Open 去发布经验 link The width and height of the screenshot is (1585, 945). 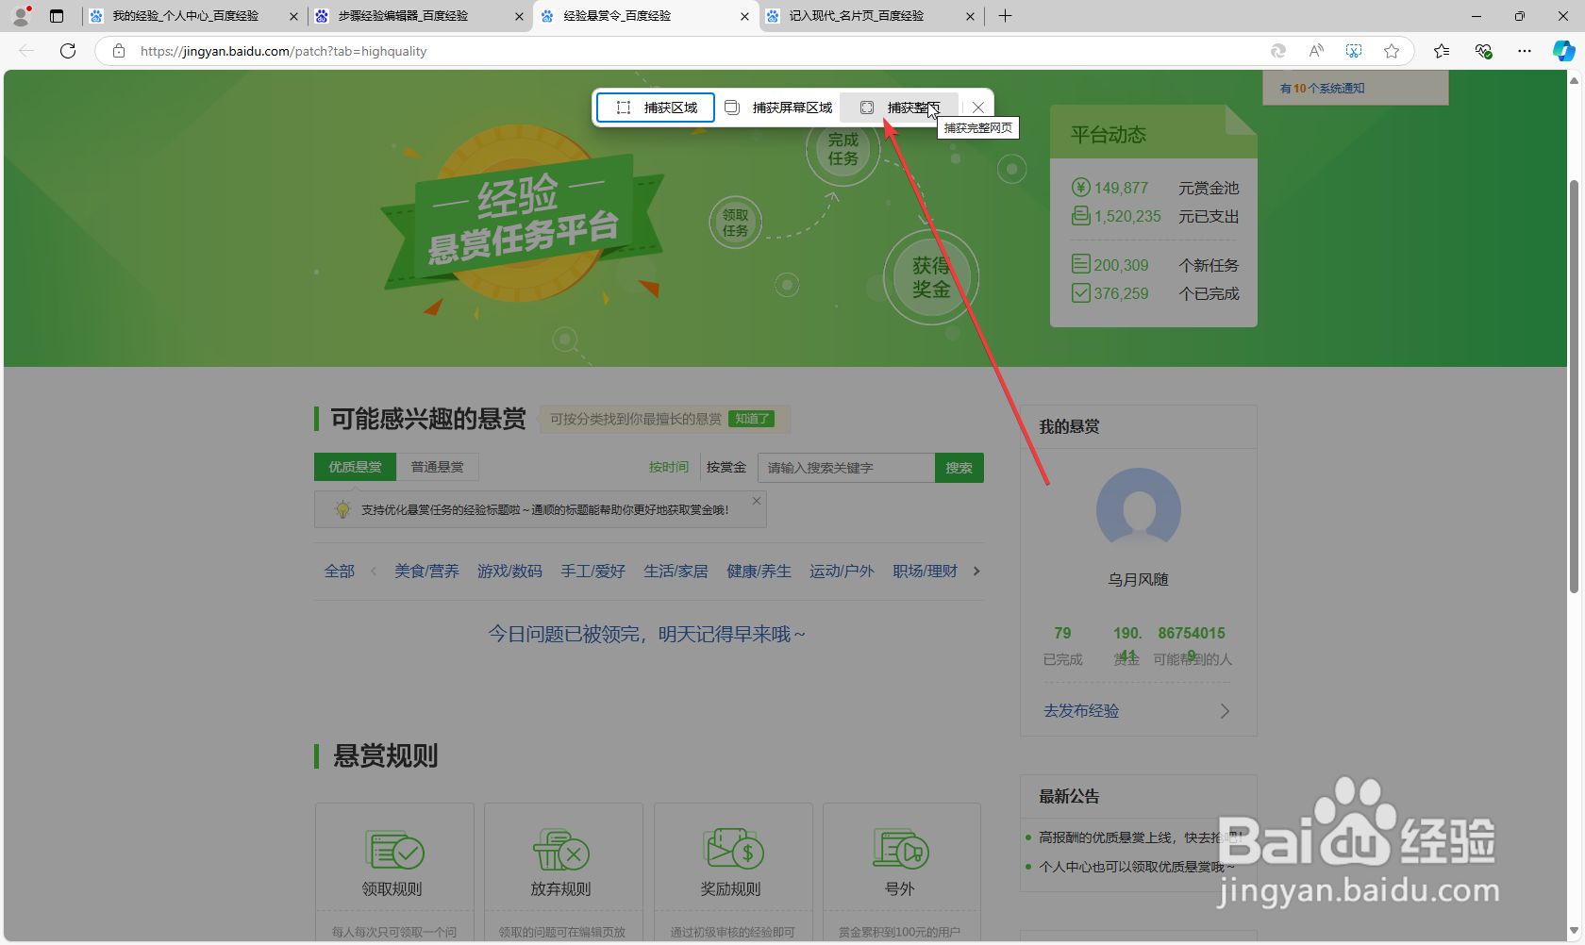pyautogui.click(x=1081, y=711)
